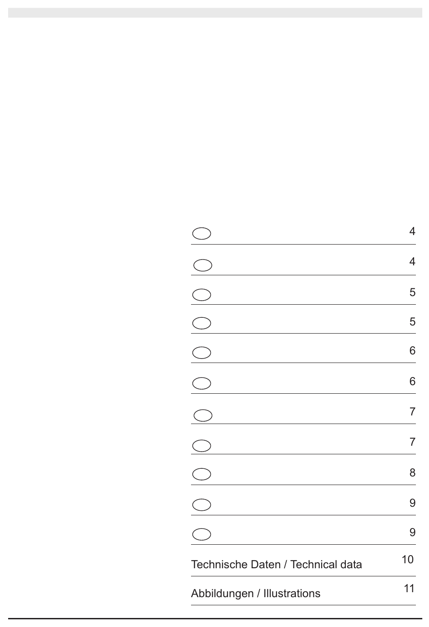Click the lower oval of the page 9 rows

201,534
